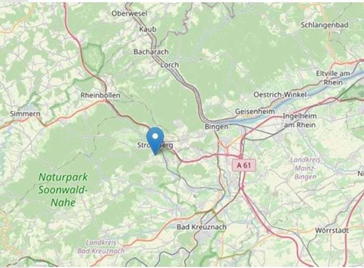364x268 pixels.
Task: Click the Geisenheim town label
Action: point(255,111)
